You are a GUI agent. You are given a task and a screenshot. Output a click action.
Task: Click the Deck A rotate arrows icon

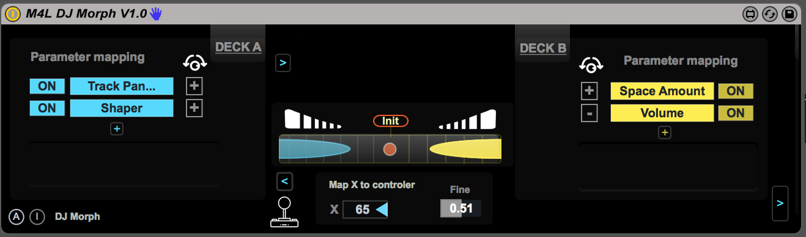pyautogui.click(x=195, y=62)
